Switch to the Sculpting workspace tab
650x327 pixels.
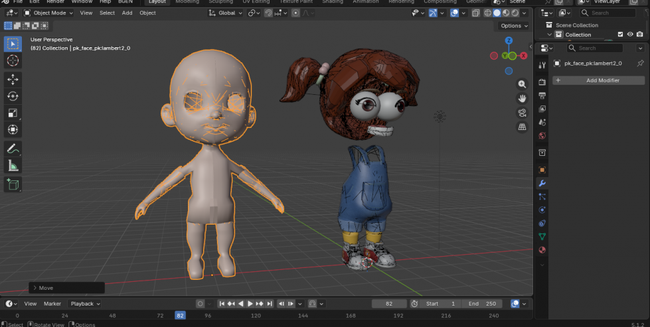point(220,1)
